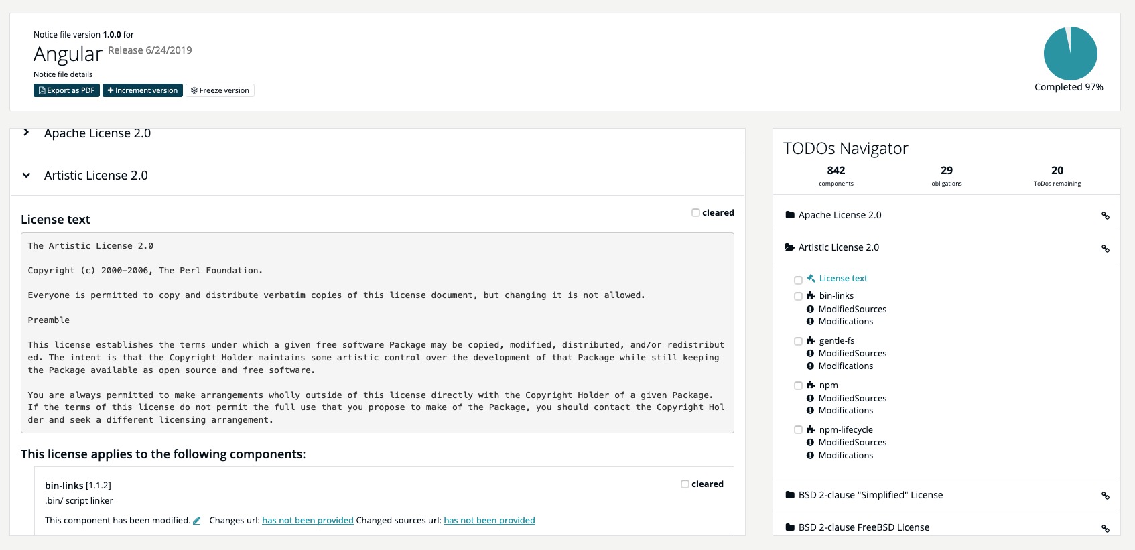Click the gavel icon beside License text
This screenshot has height=550, width=1135.
(x=811, y=278)
